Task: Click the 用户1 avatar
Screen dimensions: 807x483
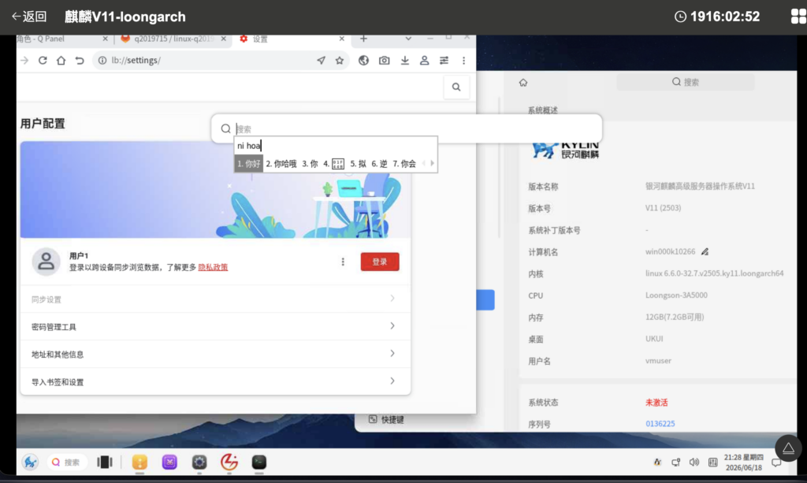Action: point(46,262)
